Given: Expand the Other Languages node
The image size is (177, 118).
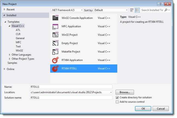Looking at the screenshot, I should point(10,55).
